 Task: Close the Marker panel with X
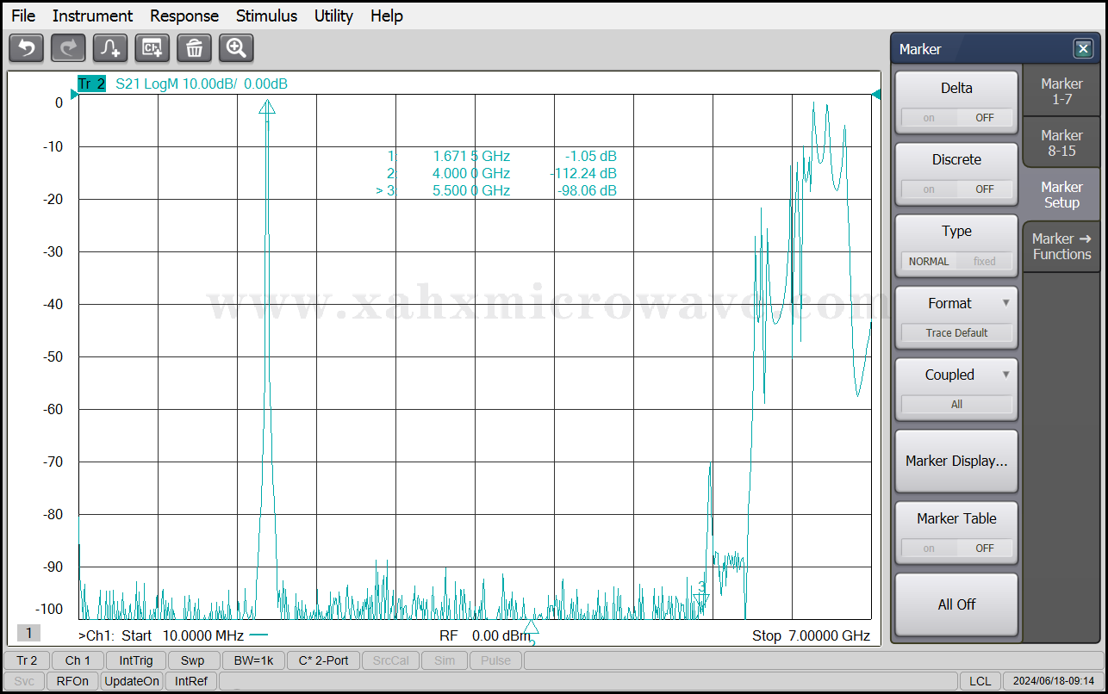1082,49
